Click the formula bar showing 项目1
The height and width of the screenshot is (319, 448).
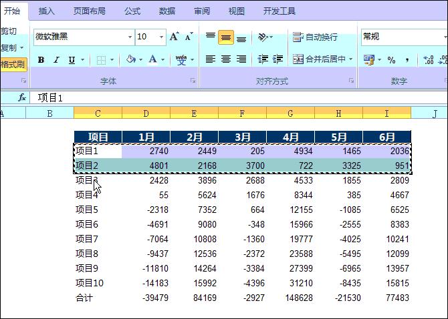pyautogui.click(x=239, y=98)
